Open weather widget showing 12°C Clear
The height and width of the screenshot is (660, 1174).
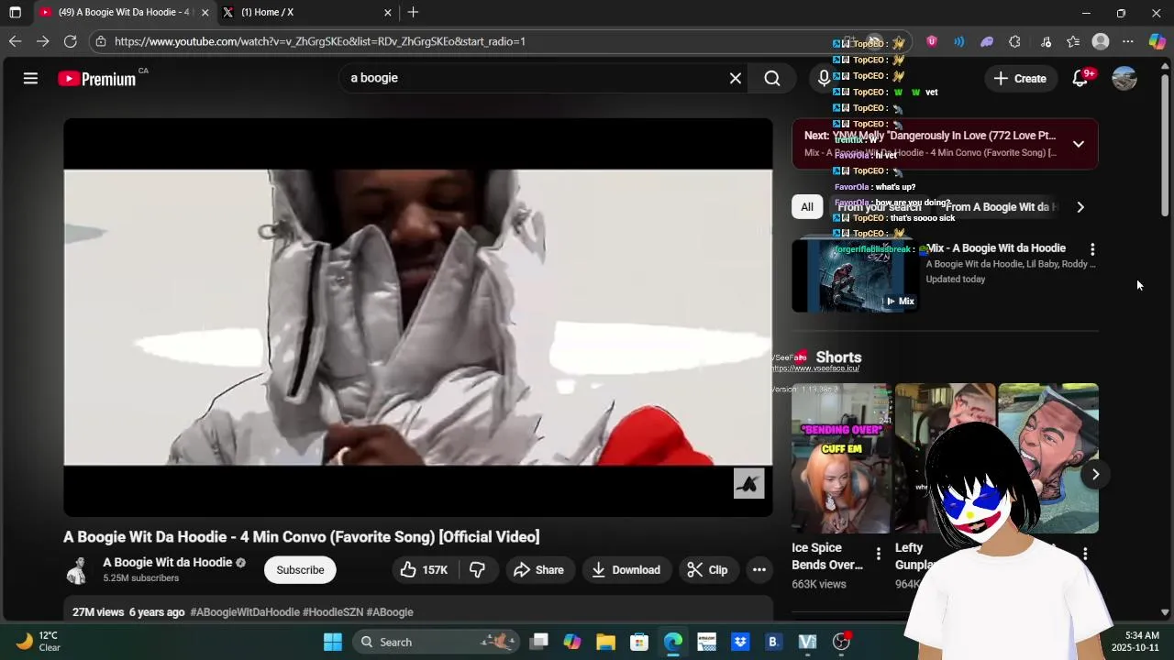(x=39, y=642)
